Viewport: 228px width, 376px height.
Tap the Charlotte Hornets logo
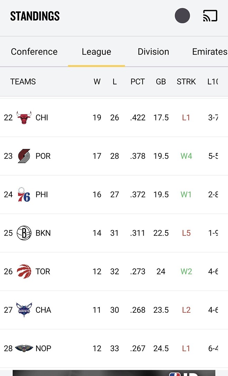[x=24, y=310]
